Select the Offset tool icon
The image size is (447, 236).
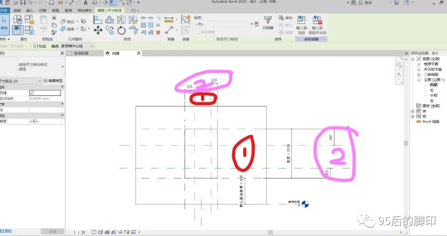point(109,20)
